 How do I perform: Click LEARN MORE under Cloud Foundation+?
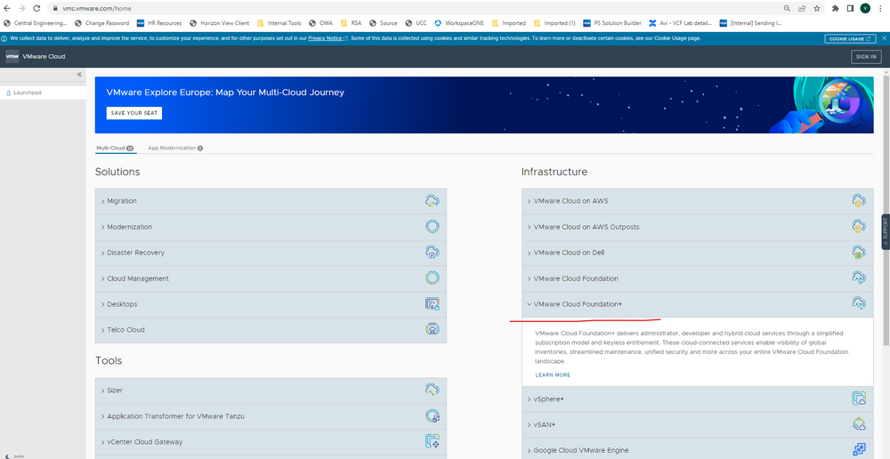pyautogui.click(x=553, y=375)
